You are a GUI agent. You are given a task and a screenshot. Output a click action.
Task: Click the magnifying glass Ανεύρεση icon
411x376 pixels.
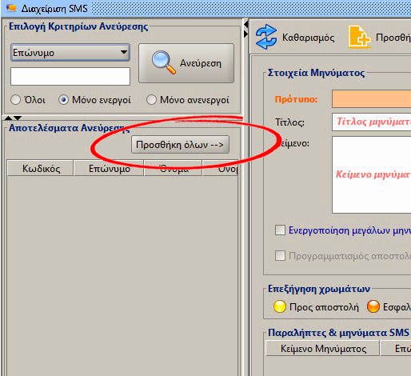[164, 62]
